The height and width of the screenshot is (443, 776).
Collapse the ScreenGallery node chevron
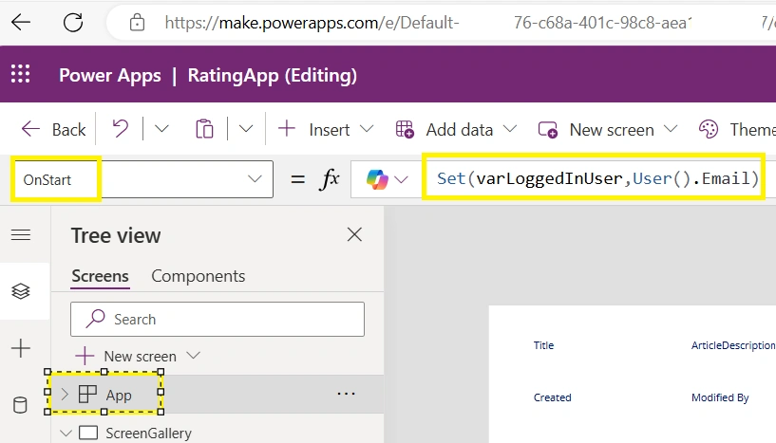[x=66, y=434]
